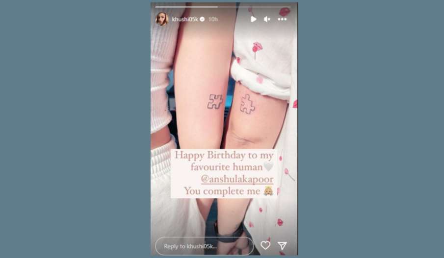Click the white heart emoji in caption
Screen dimensions: 444x258
pyautogui.click(x=268, y=166)
